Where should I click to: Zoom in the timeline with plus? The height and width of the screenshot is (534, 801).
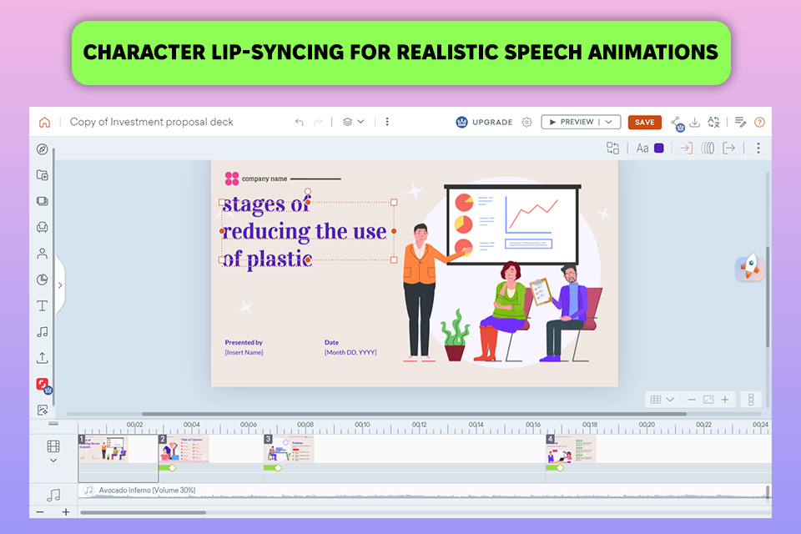(x=66, y=512)
